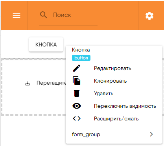Click the search magnifier icon
The width and height of the screenshot is (164, 146).
tap(43, 15)
